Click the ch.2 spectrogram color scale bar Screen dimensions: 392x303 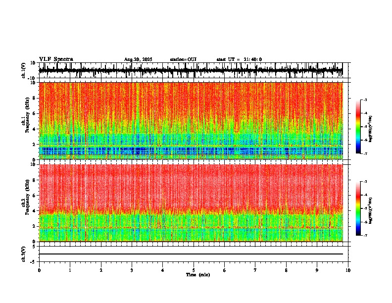(358, 208)
